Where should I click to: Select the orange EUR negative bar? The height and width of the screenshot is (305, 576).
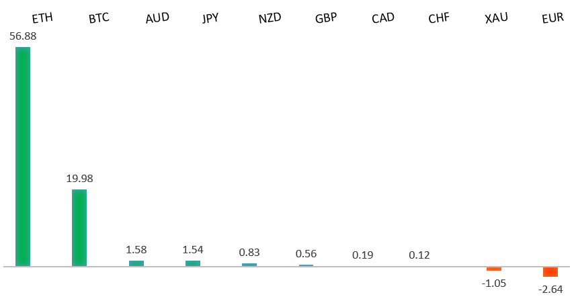(x=550, y=271)
